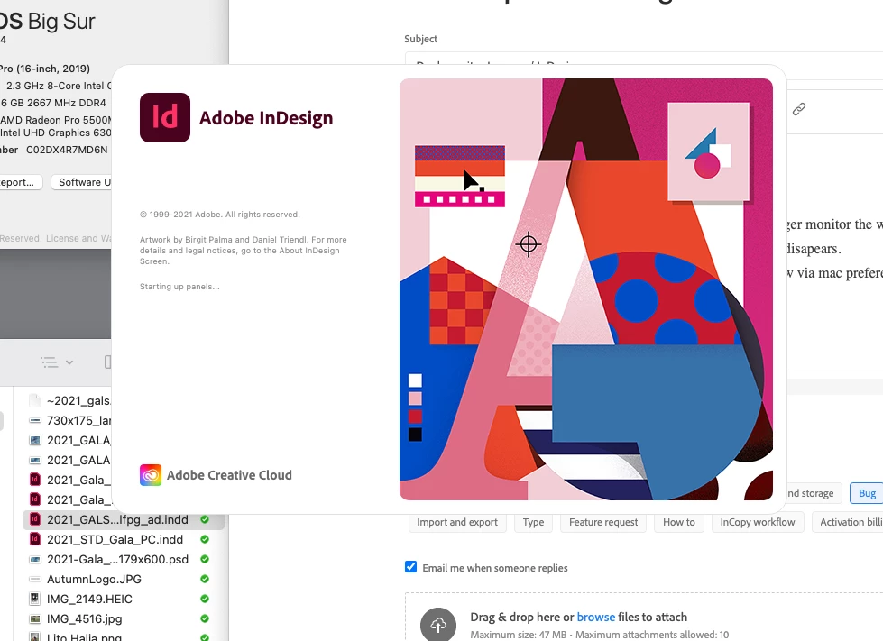The width and height of the screenshot is (883, 641).
Task: Click serial number C02DX4R7MD6N text
Action: [67, 150]
